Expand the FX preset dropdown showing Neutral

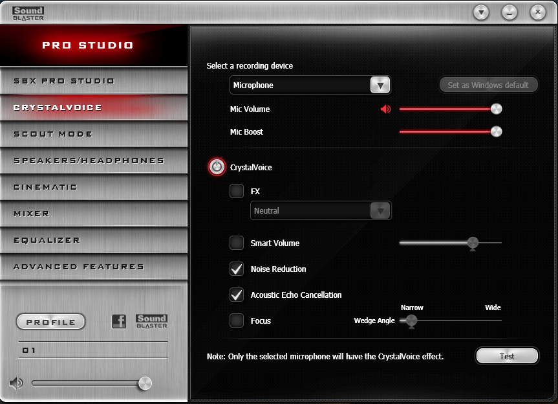[x=321, y=210]
